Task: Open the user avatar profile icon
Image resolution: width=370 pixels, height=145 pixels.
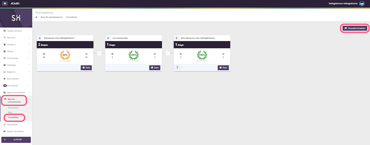Action: click(362, 4)
